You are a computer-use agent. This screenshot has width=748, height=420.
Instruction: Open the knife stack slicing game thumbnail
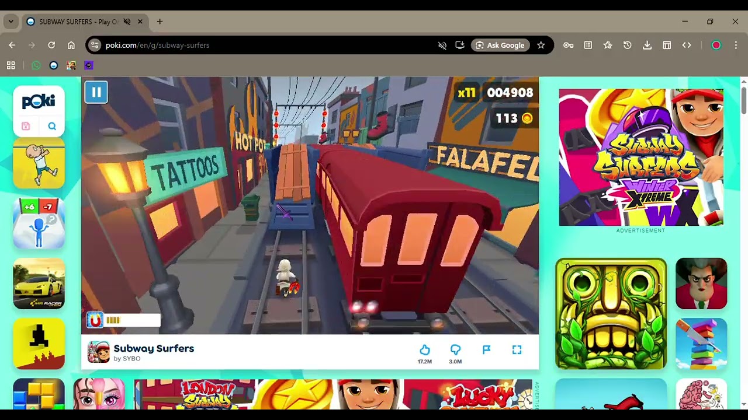click(x=701, y=344)
